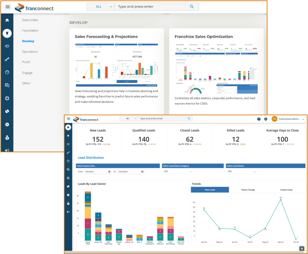
Task: Click Franchise Sales Optimization dashboard thumbnail
Action: click(216, 69)
